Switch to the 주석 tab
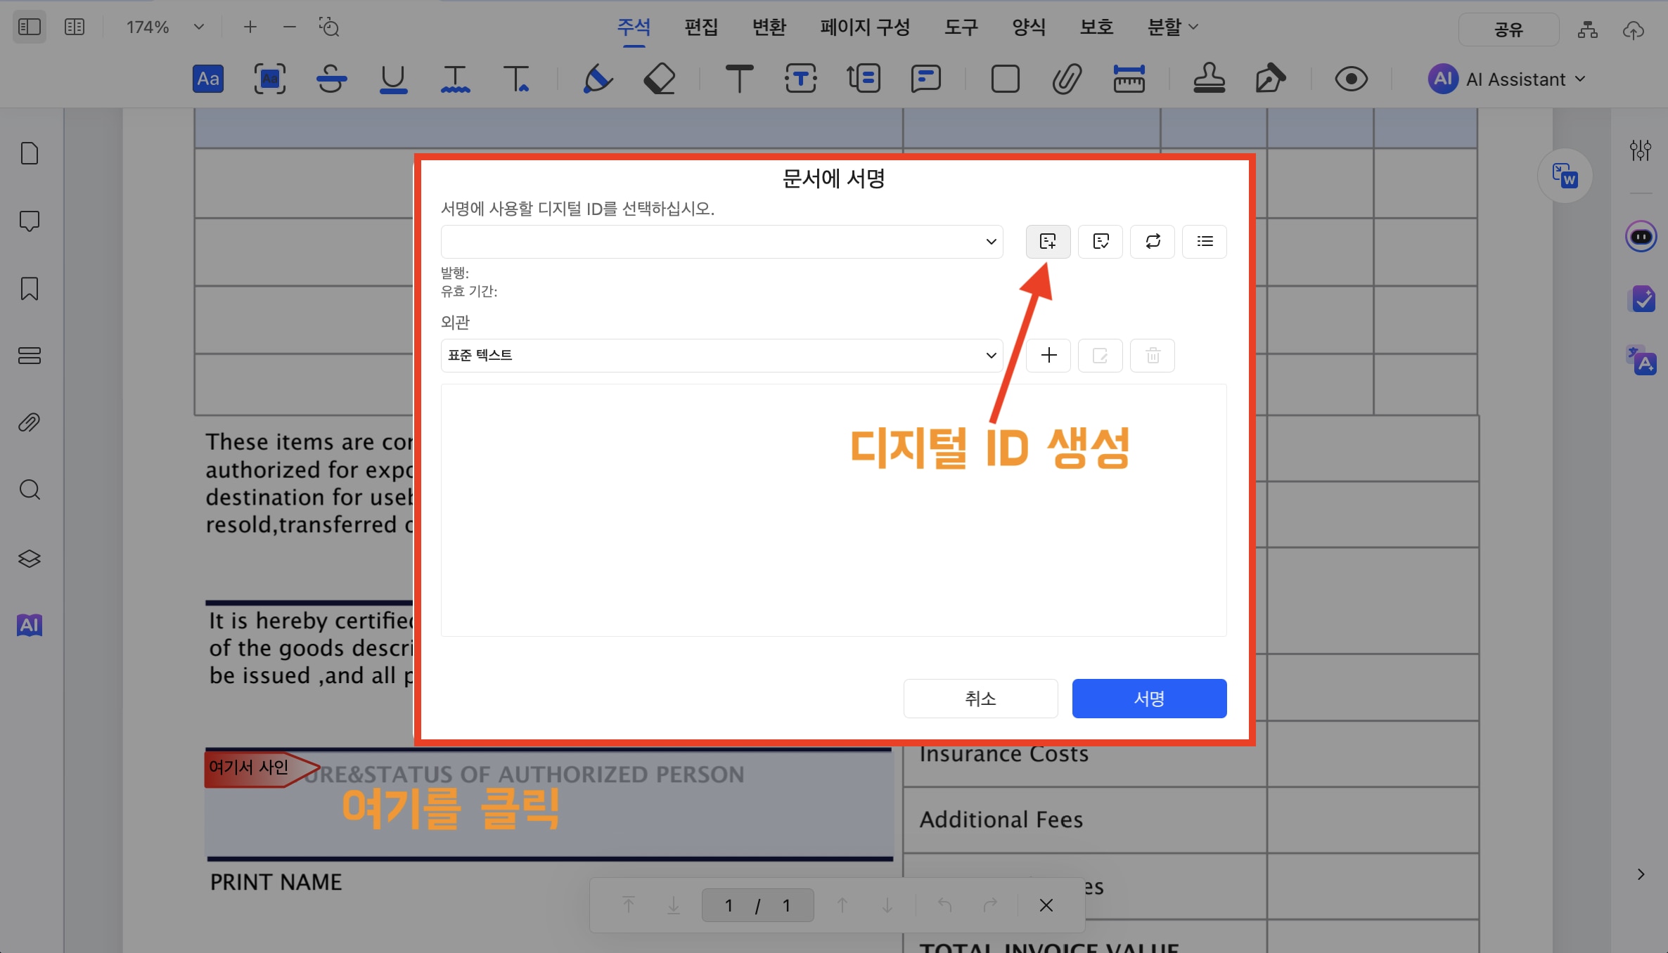The height and width of the screenshot is (953, 1668). point(634,27)
